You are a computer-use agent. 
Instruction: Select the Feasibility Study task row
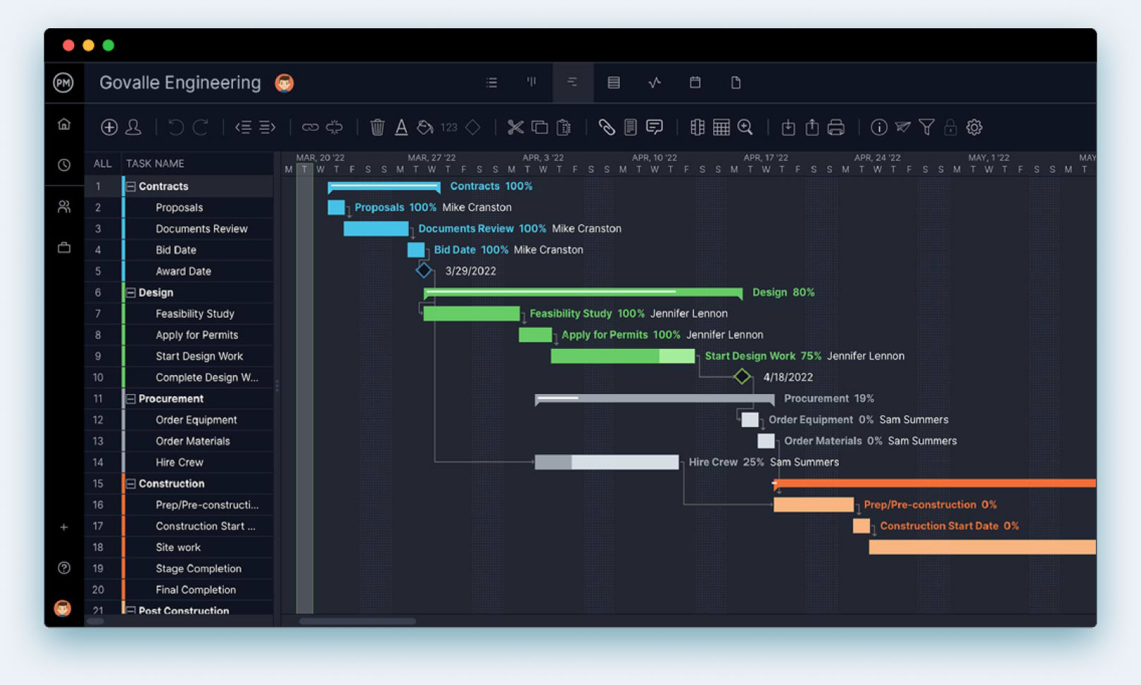(x=179, y=314)
